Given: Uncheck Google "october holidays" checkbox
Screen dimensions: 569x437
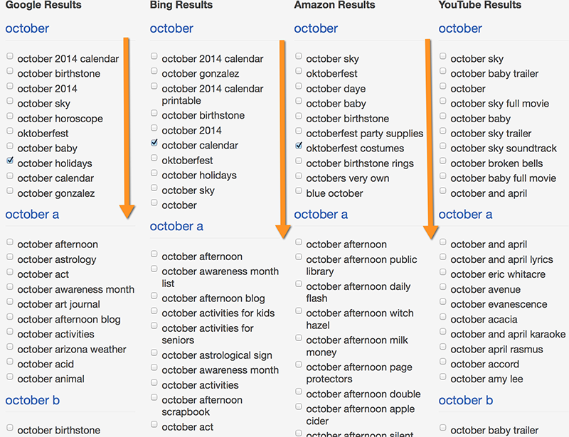Looking at the screenshot, I should point(10,161).
